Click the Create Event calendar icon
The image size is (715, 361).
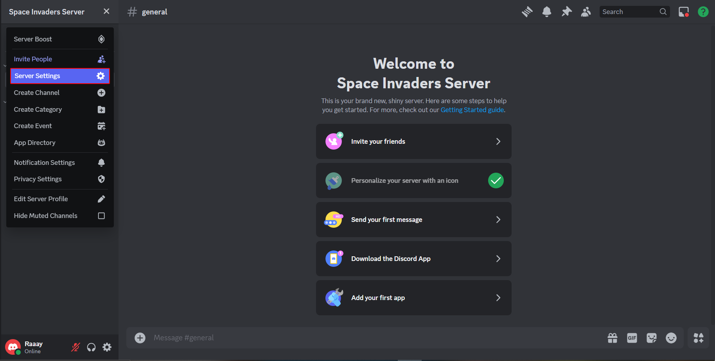101,126
